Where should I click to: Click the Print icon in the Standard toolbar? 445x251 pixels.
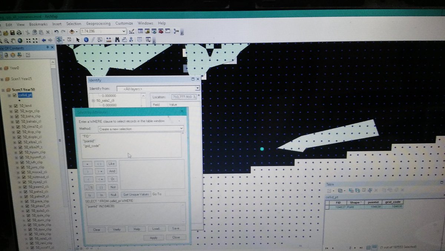point(19,32)
